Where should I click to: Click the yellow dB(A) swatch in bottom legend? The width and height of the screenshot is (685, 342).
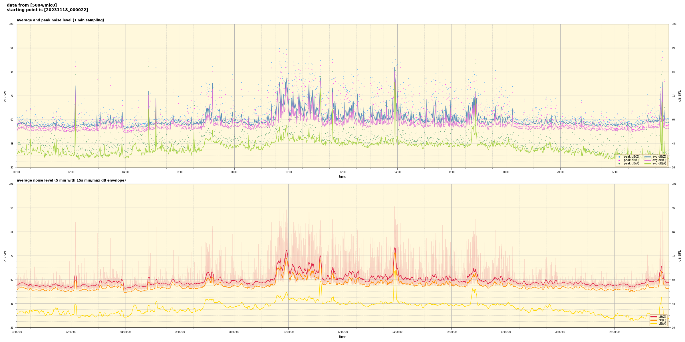653,323
